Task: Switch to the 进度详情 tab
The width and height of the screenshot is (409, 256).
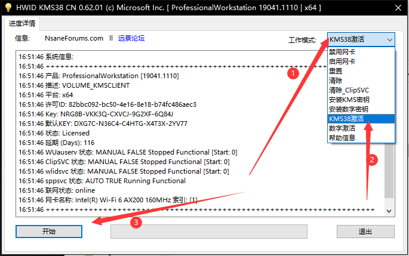Action: [22, 23]
